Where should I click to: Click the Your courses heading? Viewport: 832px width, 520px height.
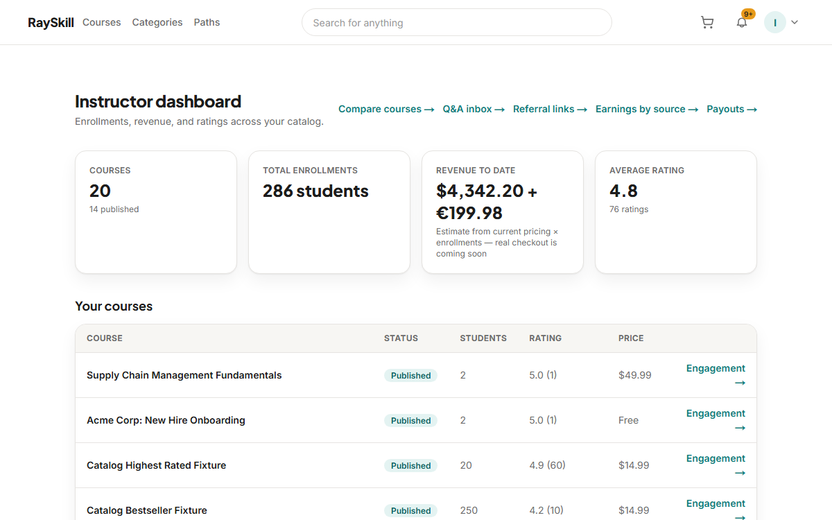(x=114, y=306)
